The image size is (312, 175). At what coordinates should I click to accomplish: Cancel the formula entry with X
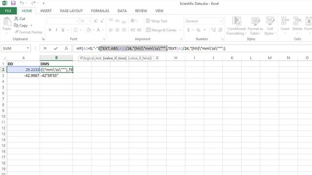tap(45, 48)
